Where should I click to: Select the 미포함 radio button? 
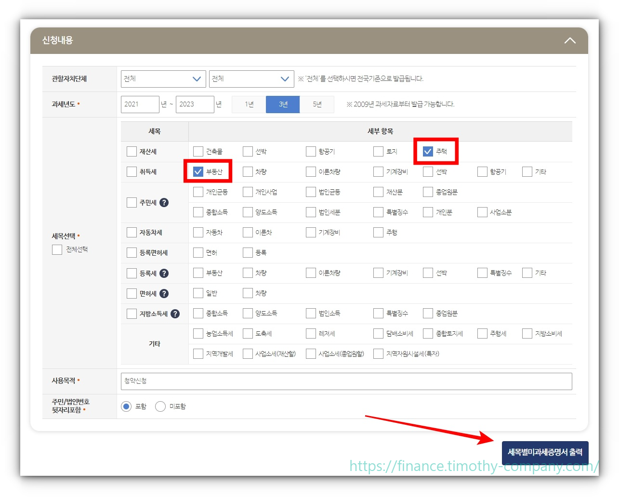tap(160, 407)
